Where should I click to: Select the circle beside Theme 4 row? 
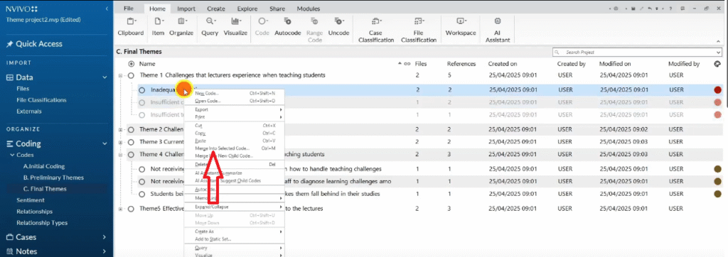131,155
